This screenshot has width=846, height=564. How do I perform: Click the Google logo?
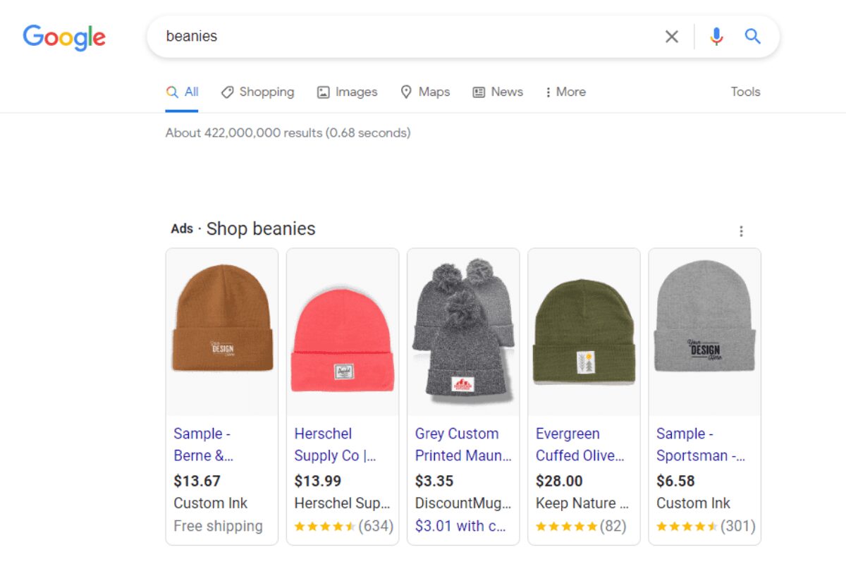64,37
